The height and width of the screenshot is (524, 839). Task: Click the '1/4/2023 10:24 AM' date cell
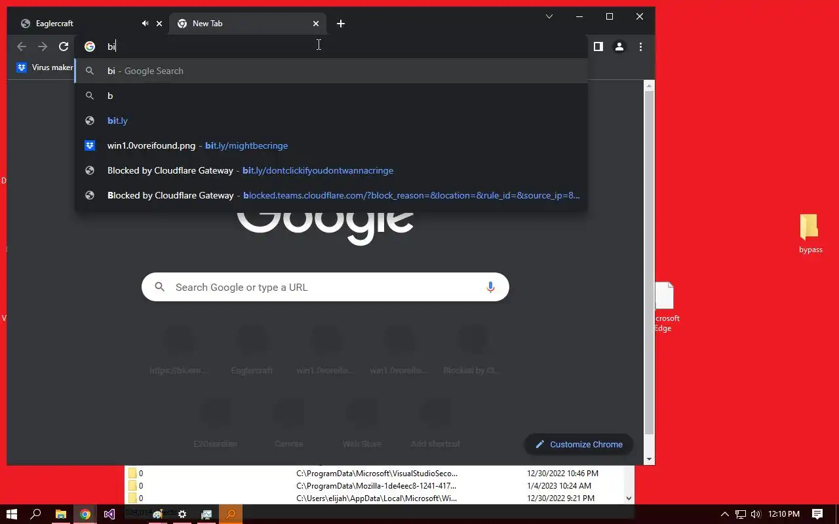tap(559, 485)
